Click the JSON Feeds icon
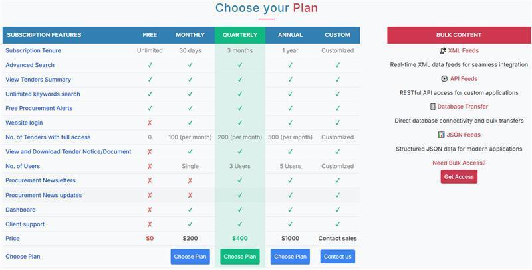The width and height of the screenshot is (532, 270). pyautogui.click(x=441, y=135)
